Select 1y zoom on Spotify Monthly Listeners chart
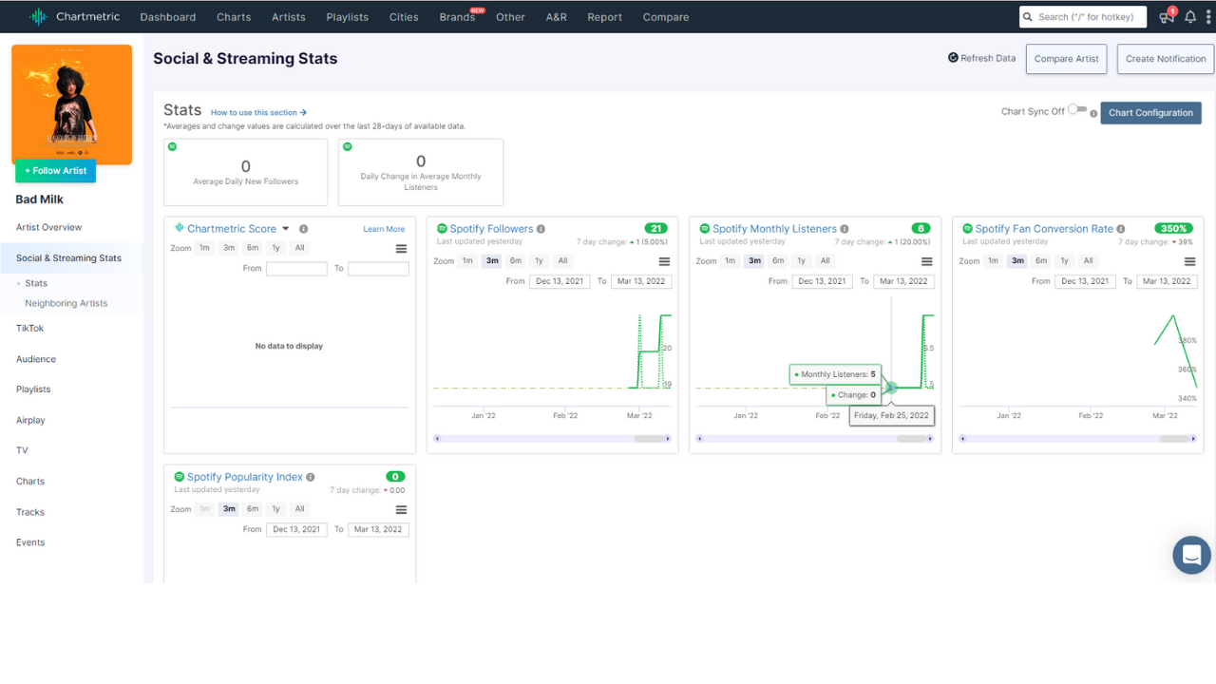Image resolution: width=1216 pixels, height=684 pixels. (x=802, y=261)
